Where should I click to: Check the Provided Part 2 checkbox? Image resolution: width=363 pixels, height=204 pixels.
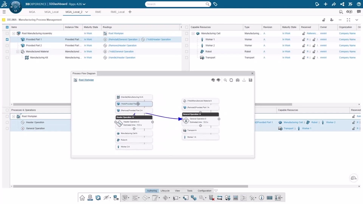point(7,46)
